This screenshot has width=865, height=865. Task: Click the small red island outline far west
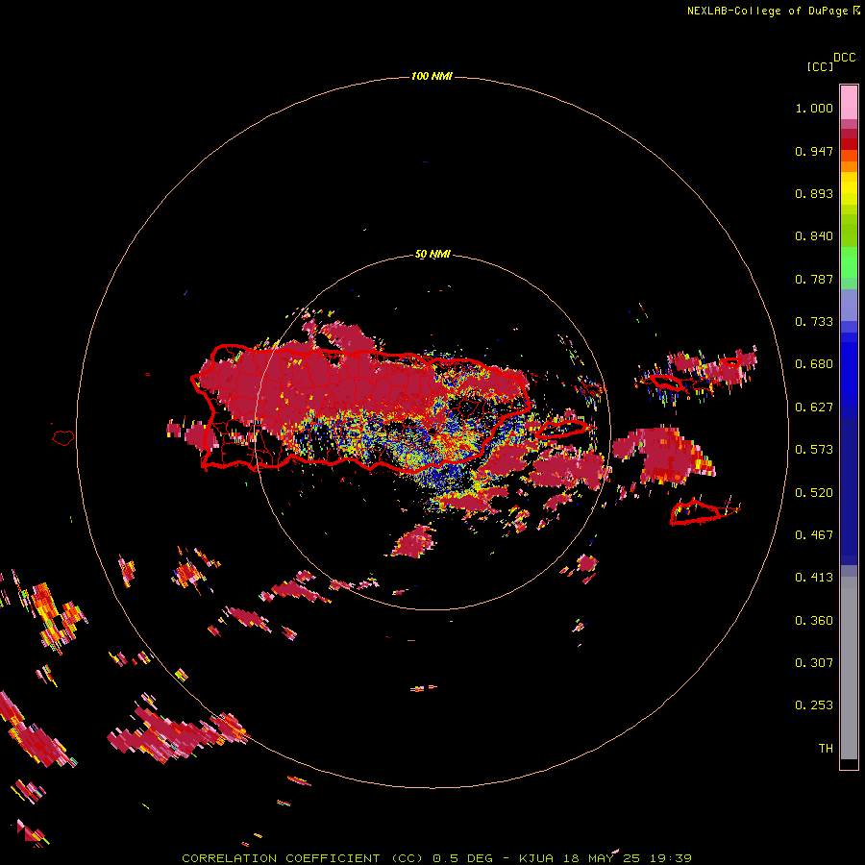pos(63,437)
